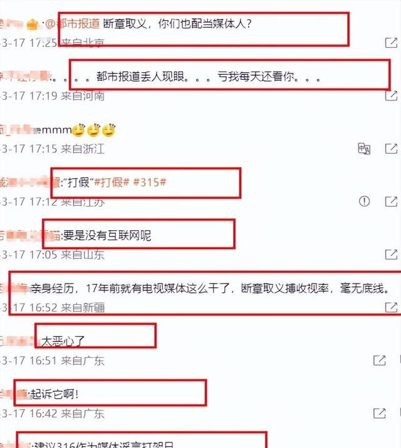Translate the emmm comment

(364, 149)
